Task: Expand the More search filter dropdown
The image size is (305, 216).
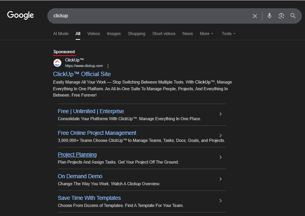Action: (206, 34)
